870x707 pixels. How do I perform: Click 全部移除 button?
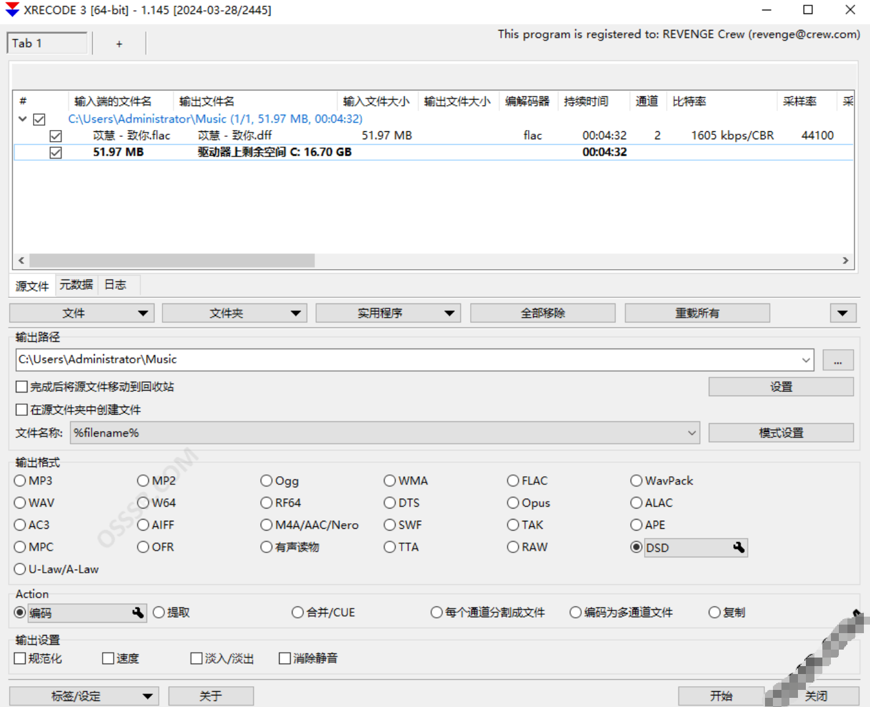pyautogui.click(x=543, y=313)
